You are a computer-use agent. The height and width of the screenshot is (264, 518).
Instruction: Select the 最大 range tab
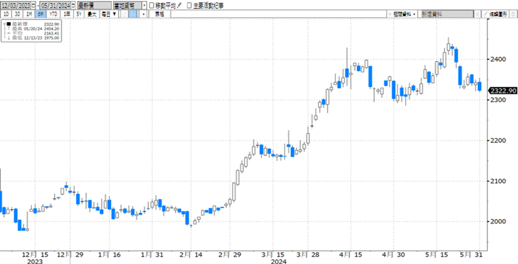point(92,14)
